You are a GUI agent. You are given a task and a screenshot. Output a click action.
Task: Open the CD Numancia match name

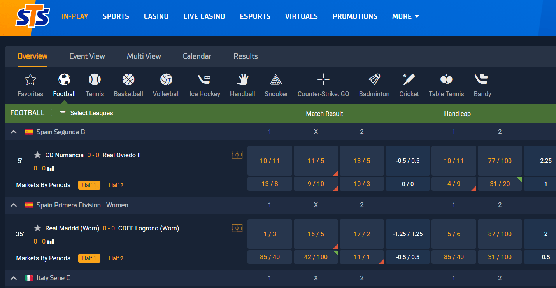click(65, 155)
